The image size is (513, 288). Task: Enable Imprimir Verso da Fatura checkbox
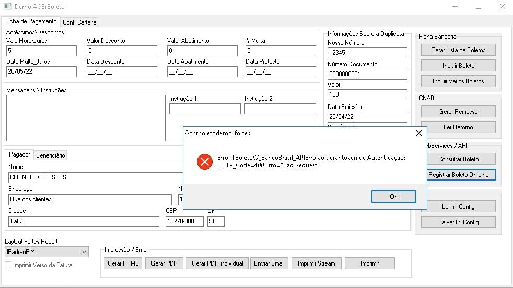click(8, 265)
